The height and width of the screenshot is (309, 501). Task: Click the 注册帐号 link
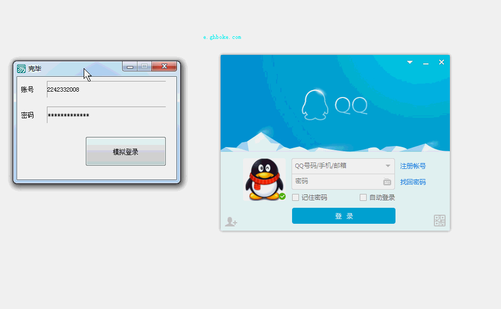[x=413, y=166]
